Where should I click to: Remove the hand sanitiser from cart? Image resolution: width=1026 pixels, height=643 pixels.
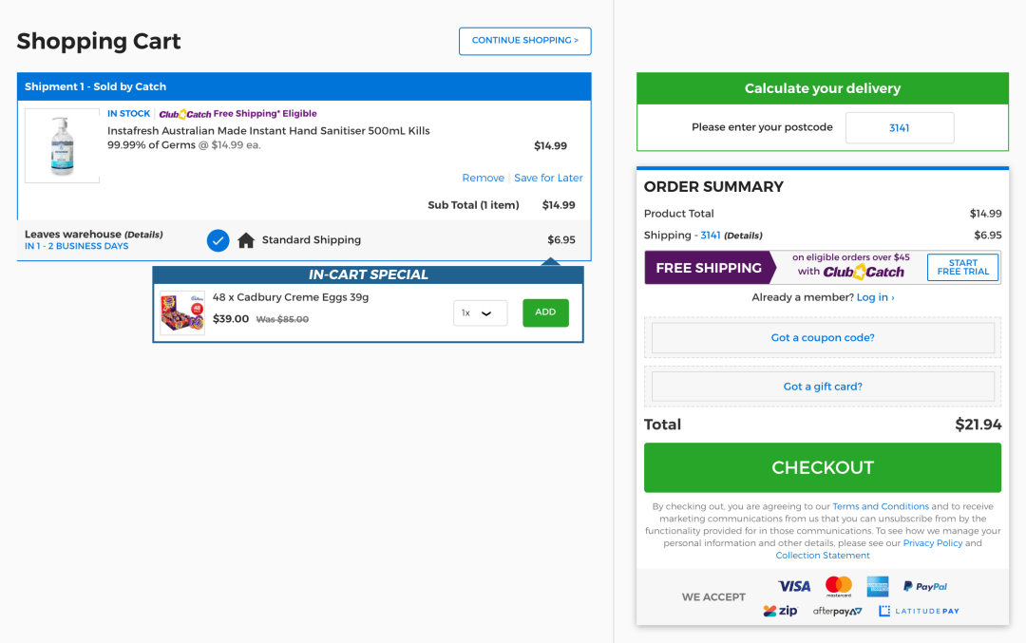[483, 178]
